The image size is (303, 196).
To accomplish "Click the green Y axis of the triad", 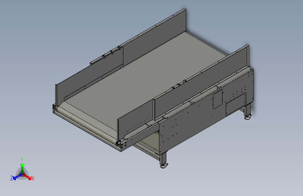I will coord(22,168).
